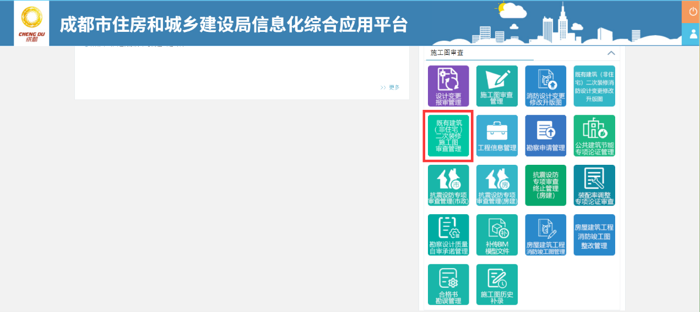700x312 pixels.
Task: Open 施工图审查管理 tile
Action: [497, 86]
